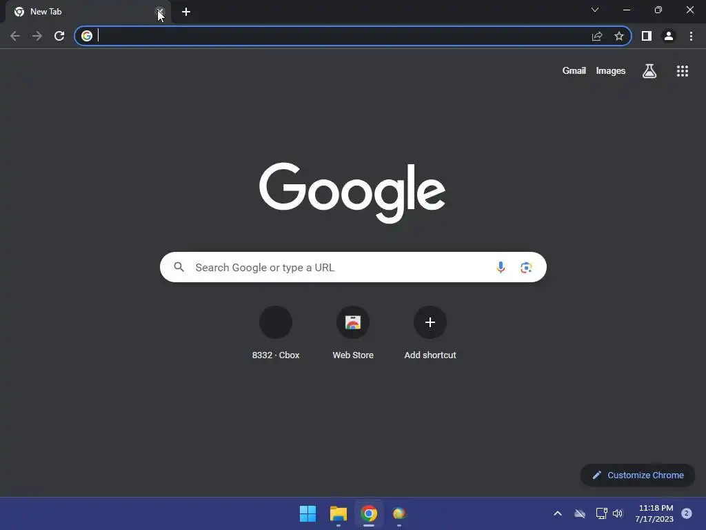
Task: Search by image with Google Lens
Action: tap(526, 267)
